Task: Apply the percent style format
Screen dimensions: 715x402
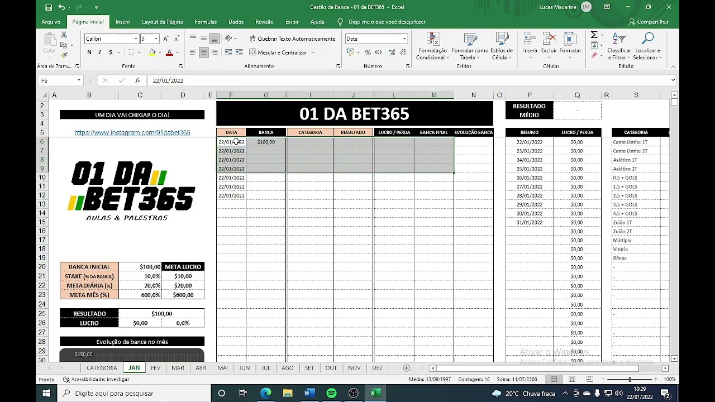Action: click(x=368, y=52)
